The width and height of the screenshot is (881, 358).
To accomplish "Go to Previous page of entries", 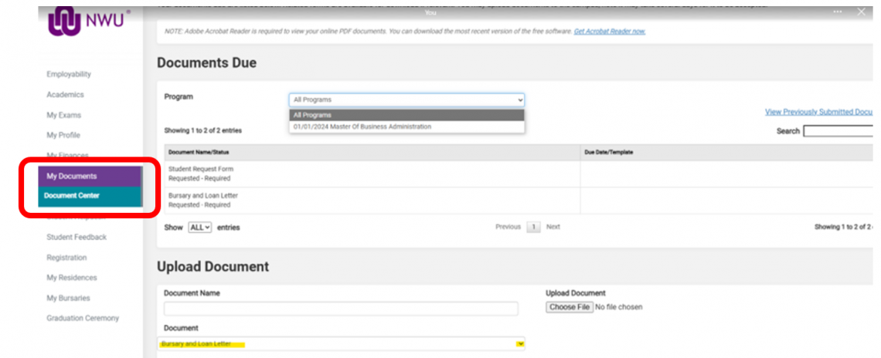I will coord(508,228).
